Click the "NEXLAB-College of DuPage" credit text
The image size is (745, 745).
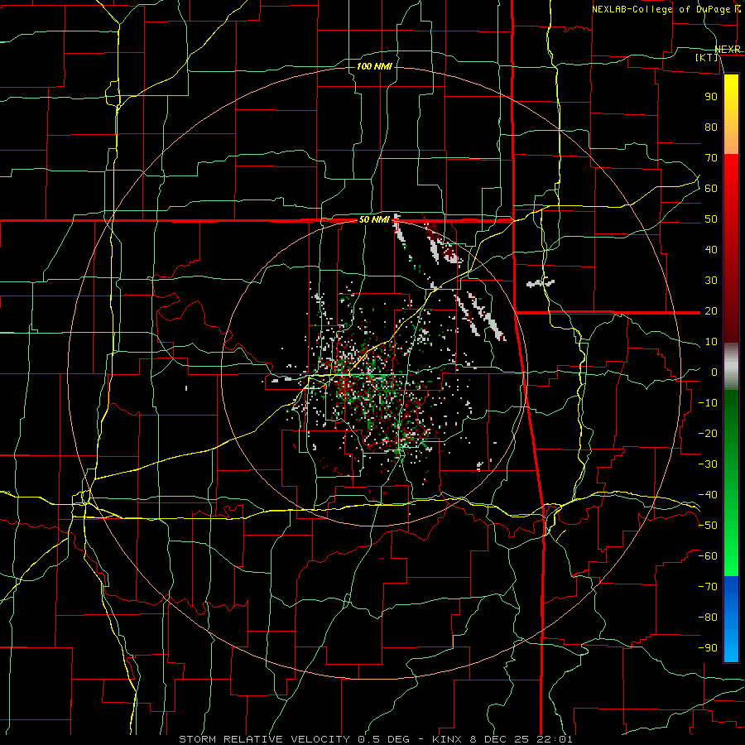pyautogui.click(x=662, y=9)
